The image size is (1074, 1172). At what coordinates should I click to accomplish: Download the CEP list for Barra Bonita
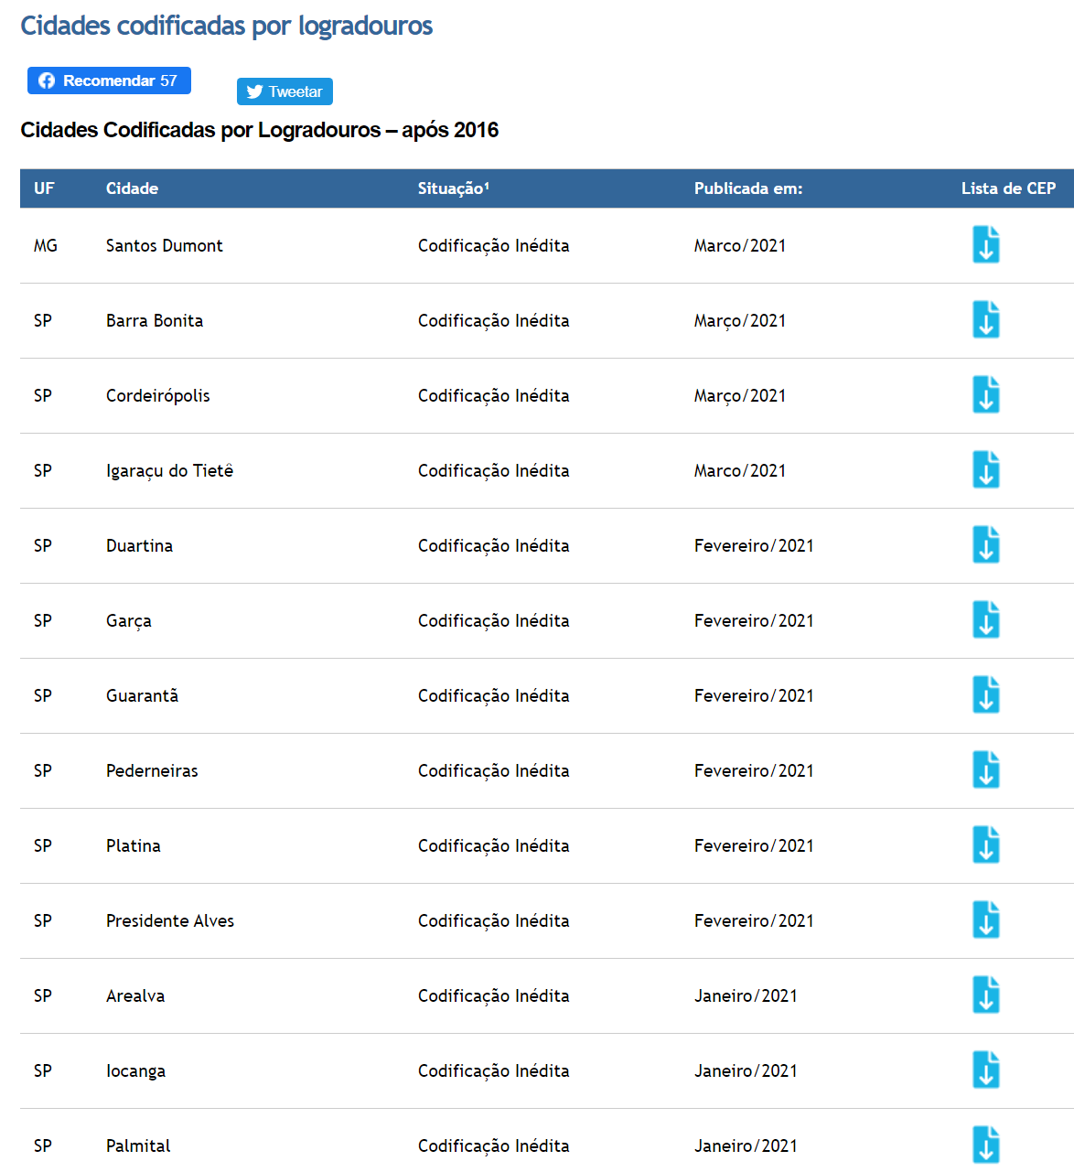[985, 320]
